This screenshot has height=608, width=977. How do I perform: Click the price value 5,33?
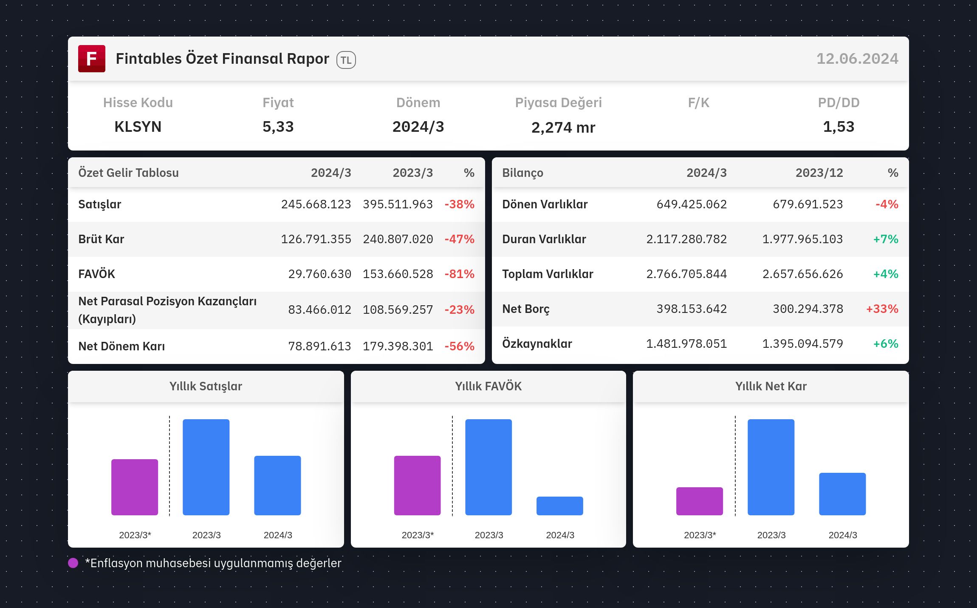[278, 127]
